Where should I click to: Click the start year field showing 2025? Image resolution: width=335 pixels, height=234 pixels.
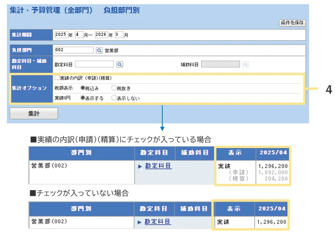61,35
